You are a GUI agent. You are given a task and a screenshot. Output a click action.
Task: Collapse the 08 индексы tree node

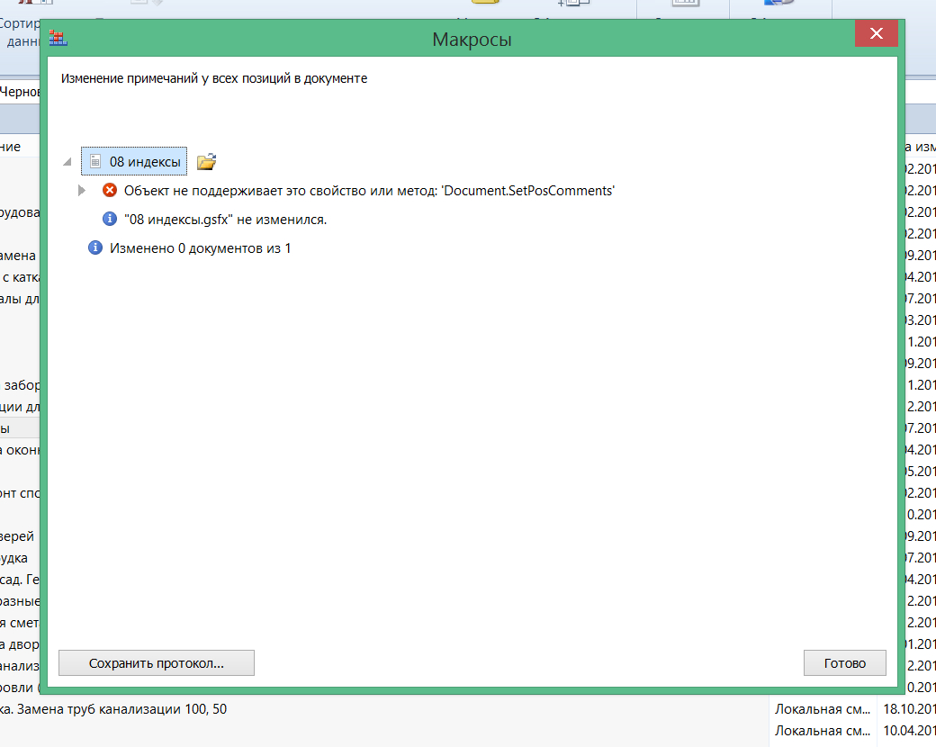click(x=67, y=161)
